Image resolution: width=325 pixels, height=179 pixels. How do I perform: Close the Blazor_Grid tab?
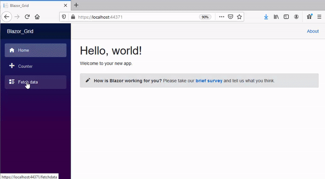tap(65, 5)
